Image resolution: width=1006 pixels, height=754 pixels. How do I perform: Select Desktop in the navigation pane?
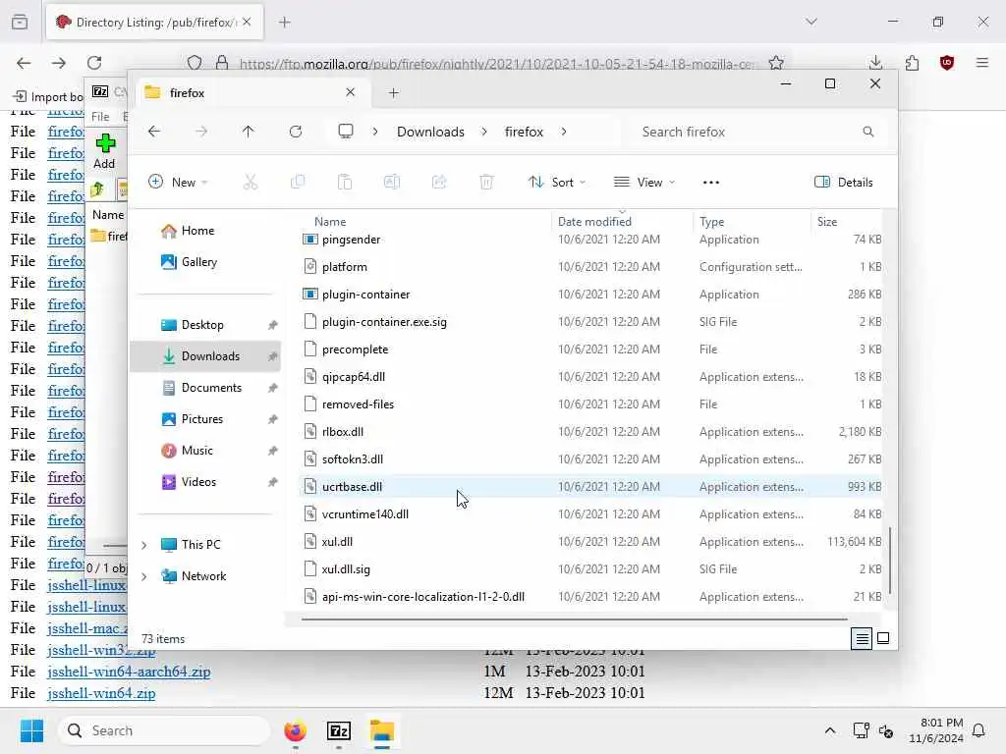(205, 325)
